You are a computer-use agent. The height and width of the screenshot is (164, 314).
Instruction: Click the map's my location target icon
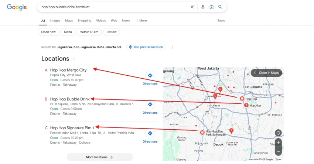coord(278,133)
